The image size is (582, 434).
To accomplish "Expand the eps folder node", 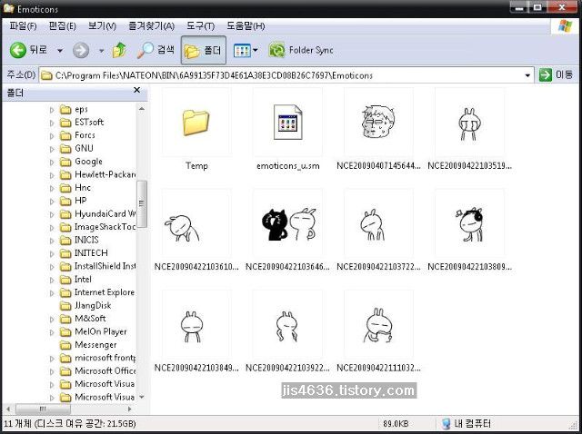I will click(52, 110).
